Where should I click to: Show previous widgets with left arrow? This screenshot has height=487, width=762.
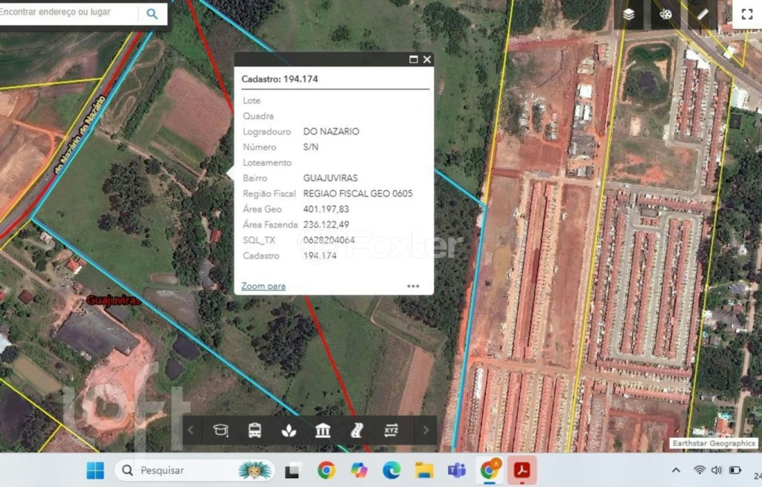coord(191,430)
